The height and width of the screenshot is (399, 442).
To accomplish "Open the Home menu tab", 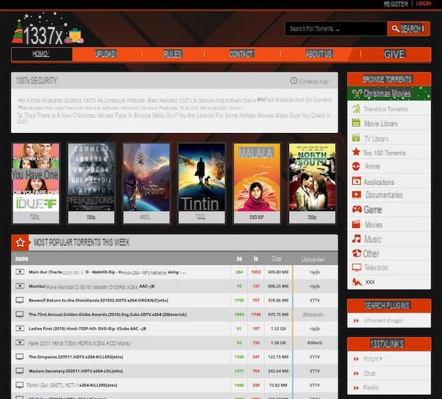I will coord(42,54).
